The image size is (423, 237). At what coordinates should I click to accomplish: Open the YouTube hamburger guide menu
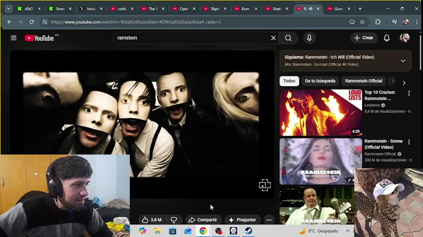click(14, 38)
